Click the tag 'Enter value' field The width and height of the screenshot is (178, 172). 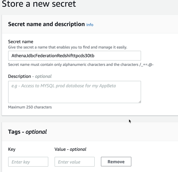(74, 162)
